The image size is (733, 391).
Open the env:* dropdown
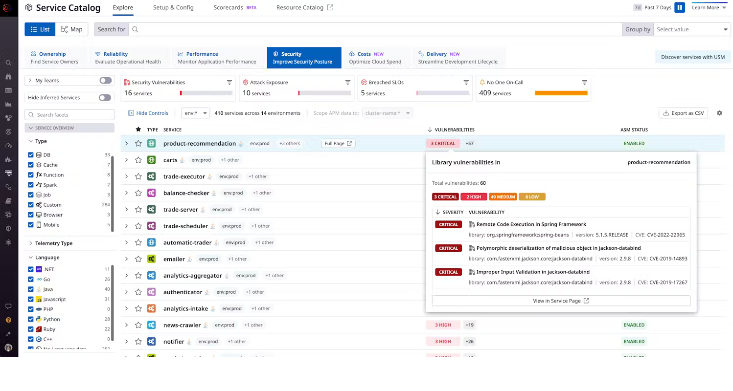click(195, 113)
